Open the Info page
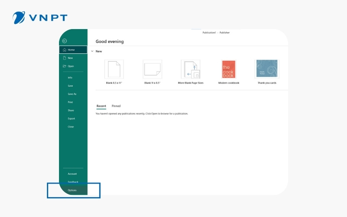Image resolution: width=347 pixels, height=217 pixels. coord(70,78)
